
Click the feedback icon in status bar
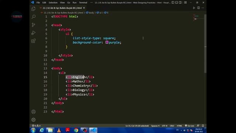(198, 126)
